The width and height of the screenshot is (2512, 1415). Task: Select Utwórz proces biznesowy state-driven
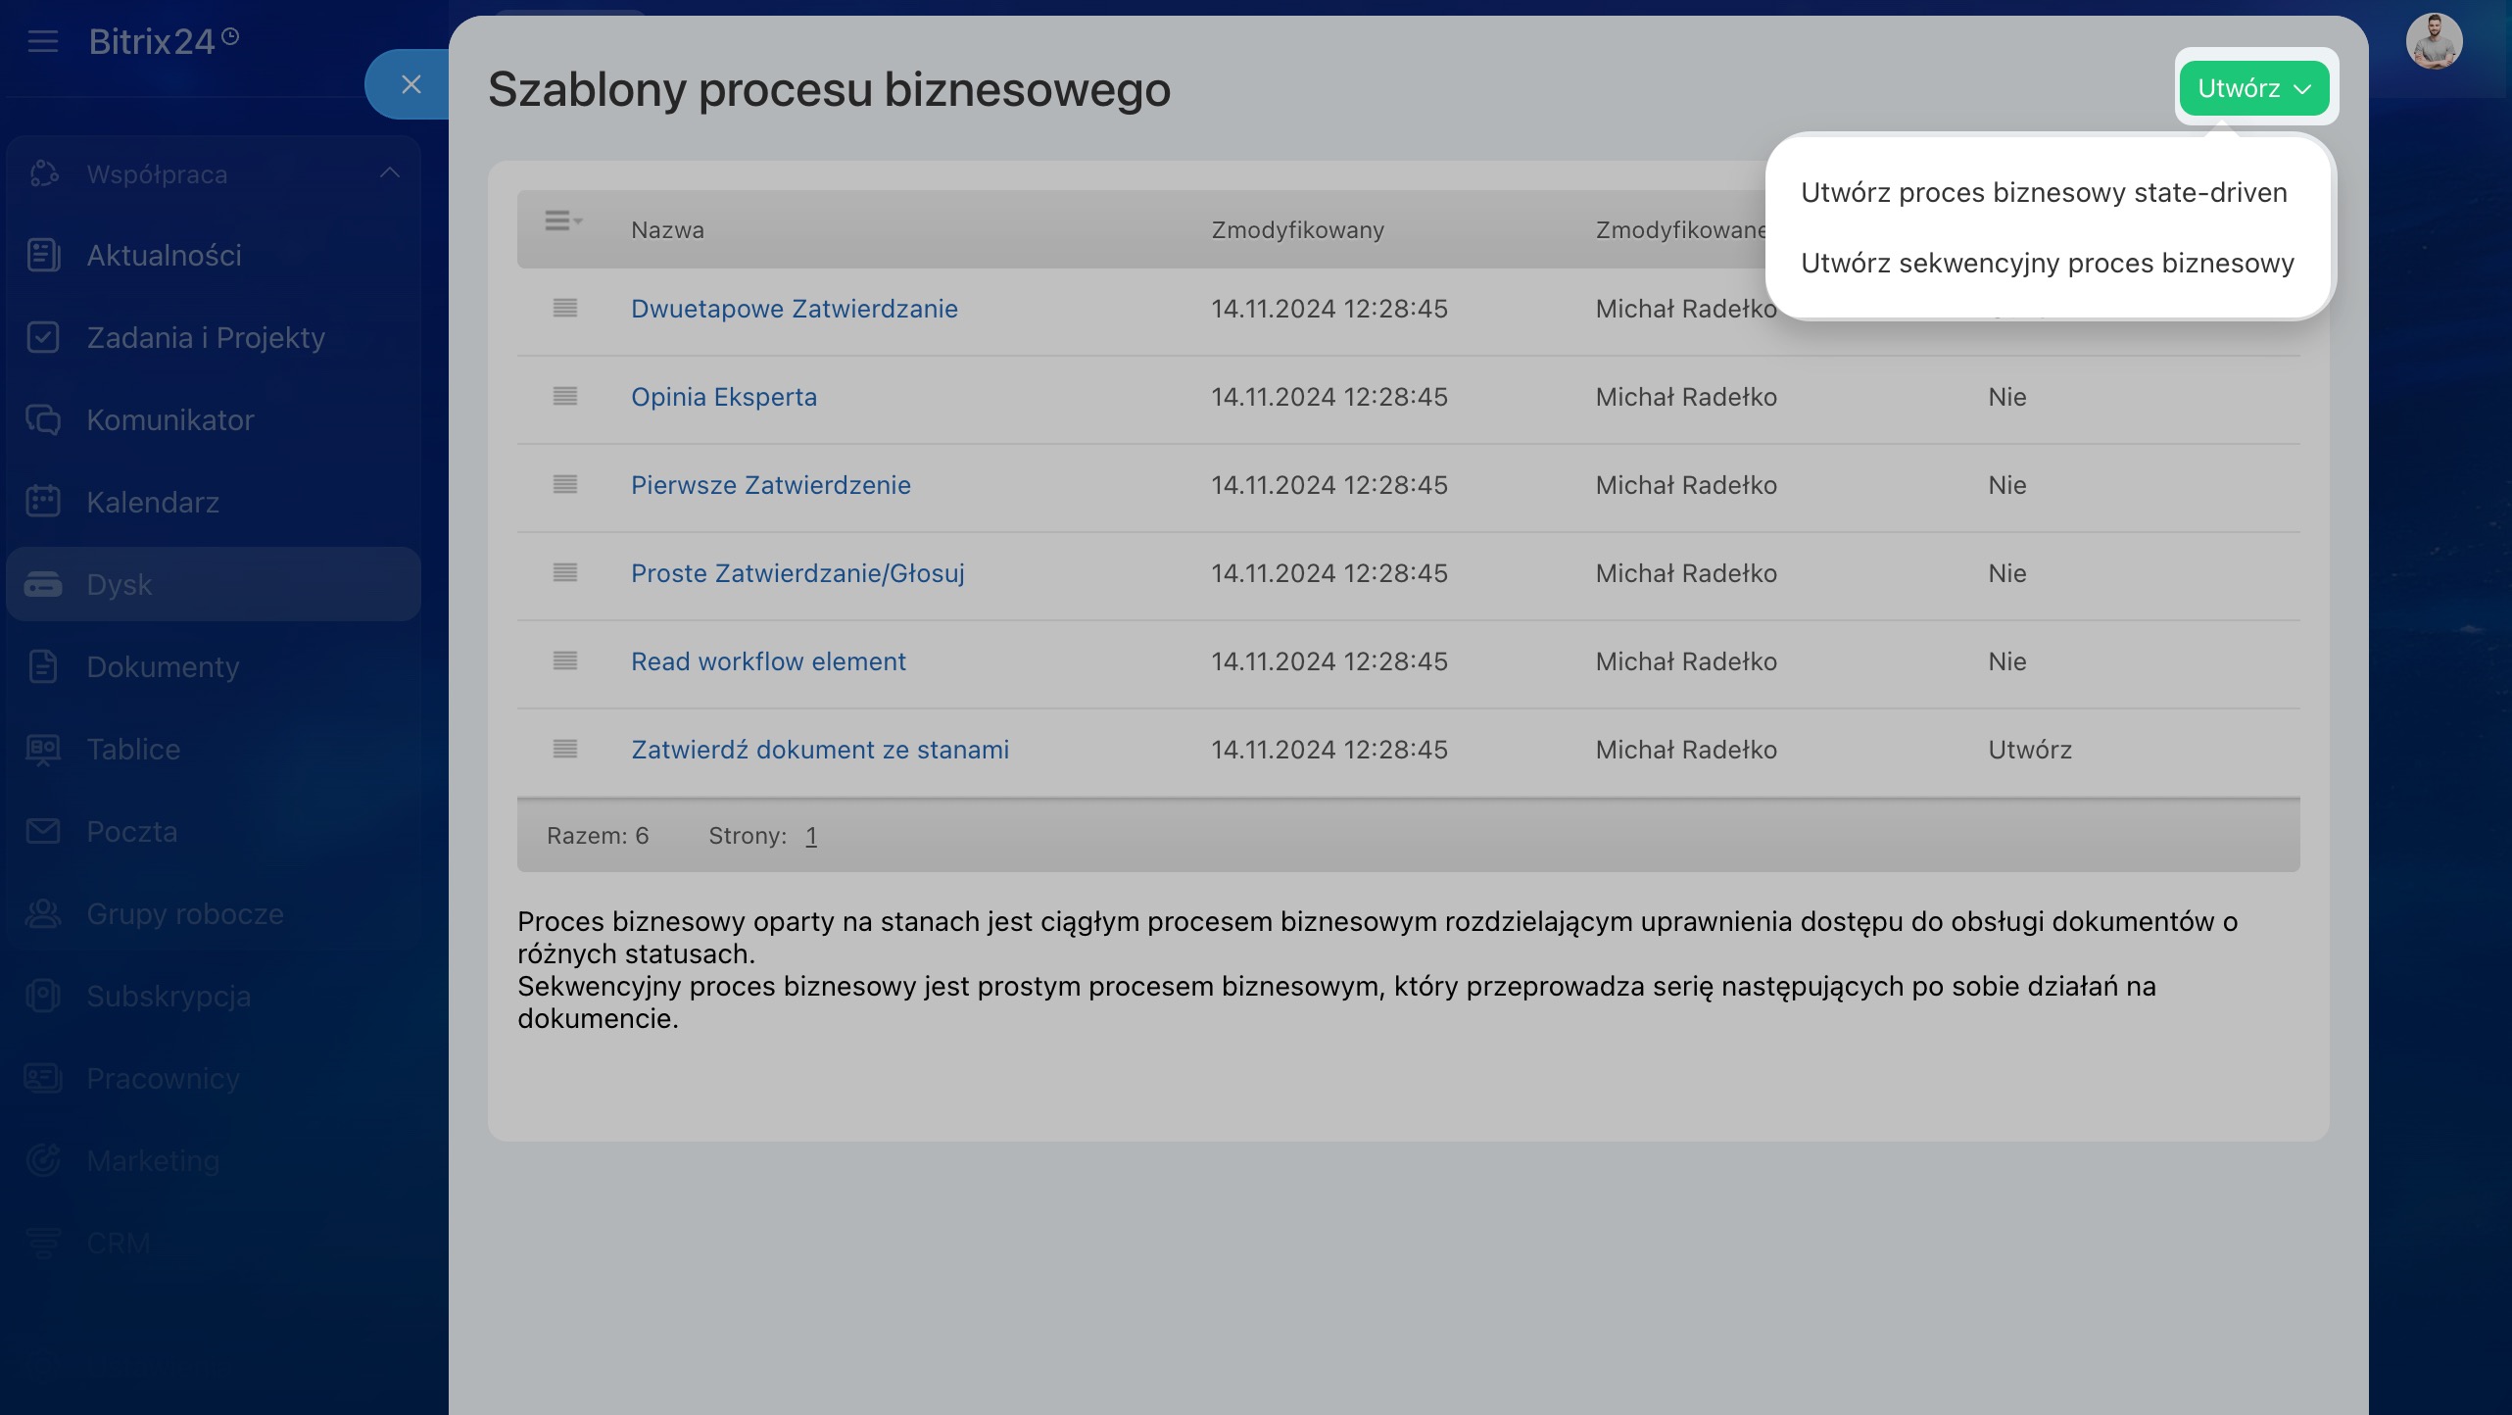(2044, 193)
